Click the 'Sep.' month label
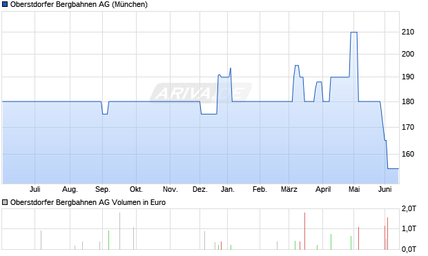 tap(103, 189)
